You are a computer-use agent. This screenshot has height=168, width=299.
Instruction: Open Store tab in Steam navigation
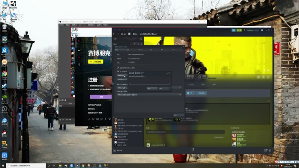point(123,34)
